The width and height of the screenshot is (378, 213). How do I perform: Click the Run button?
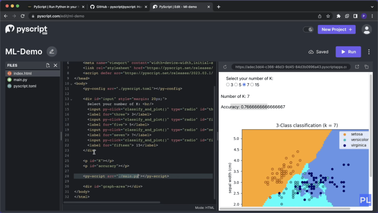pos(348,51)
